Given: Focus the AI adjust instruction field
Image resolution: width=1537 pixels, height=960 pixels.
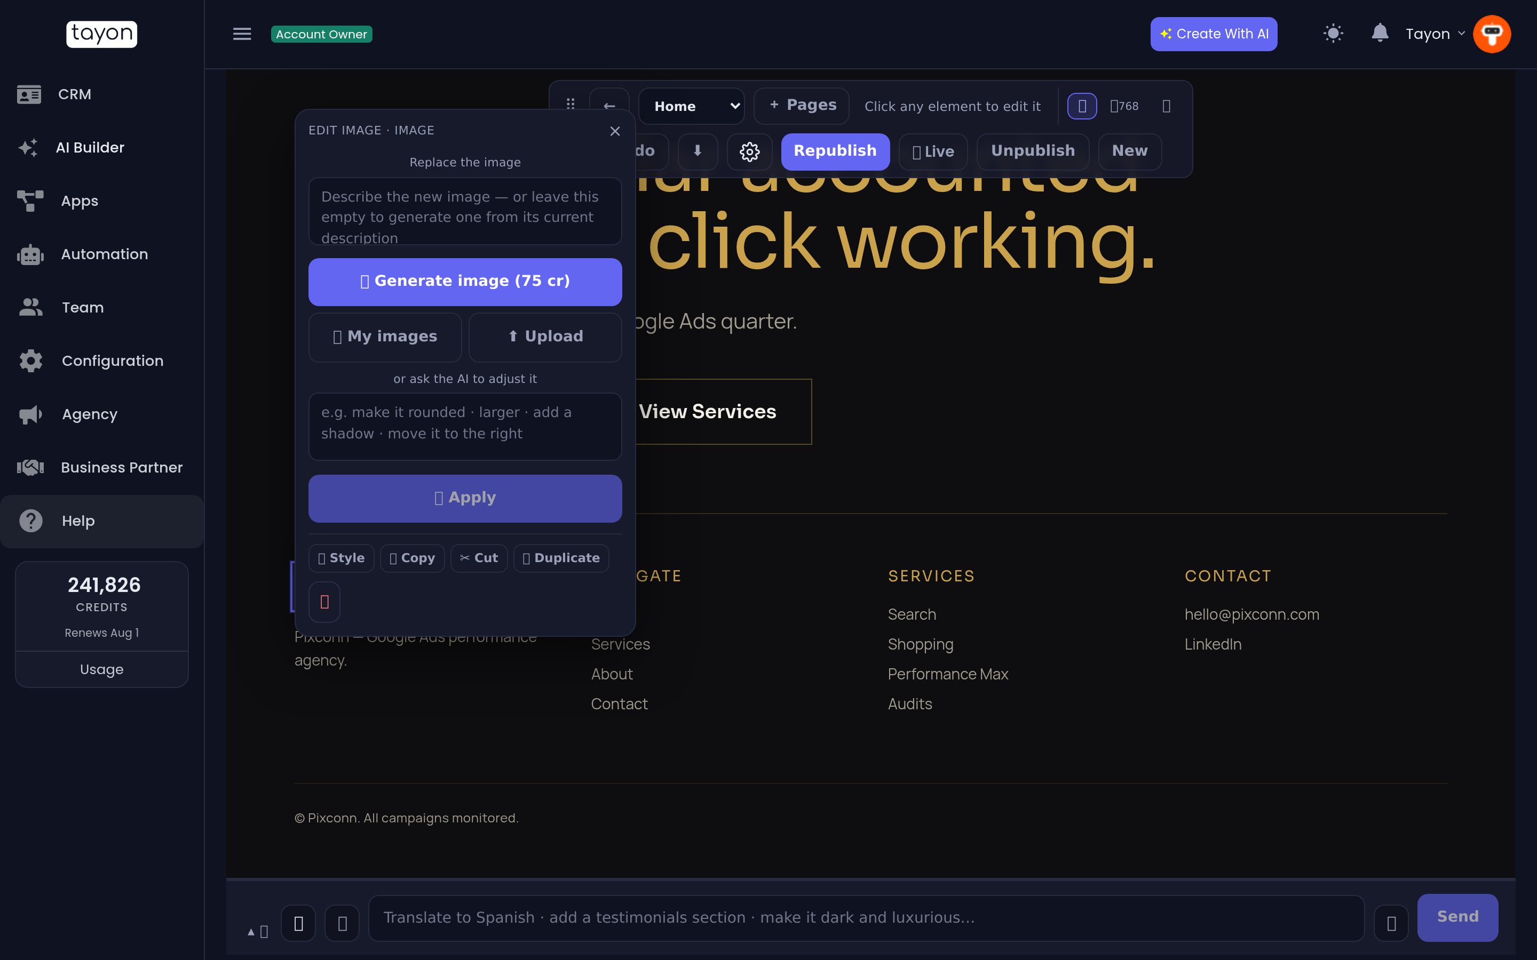Looking at the screenshot, I should tap(465, 426).
